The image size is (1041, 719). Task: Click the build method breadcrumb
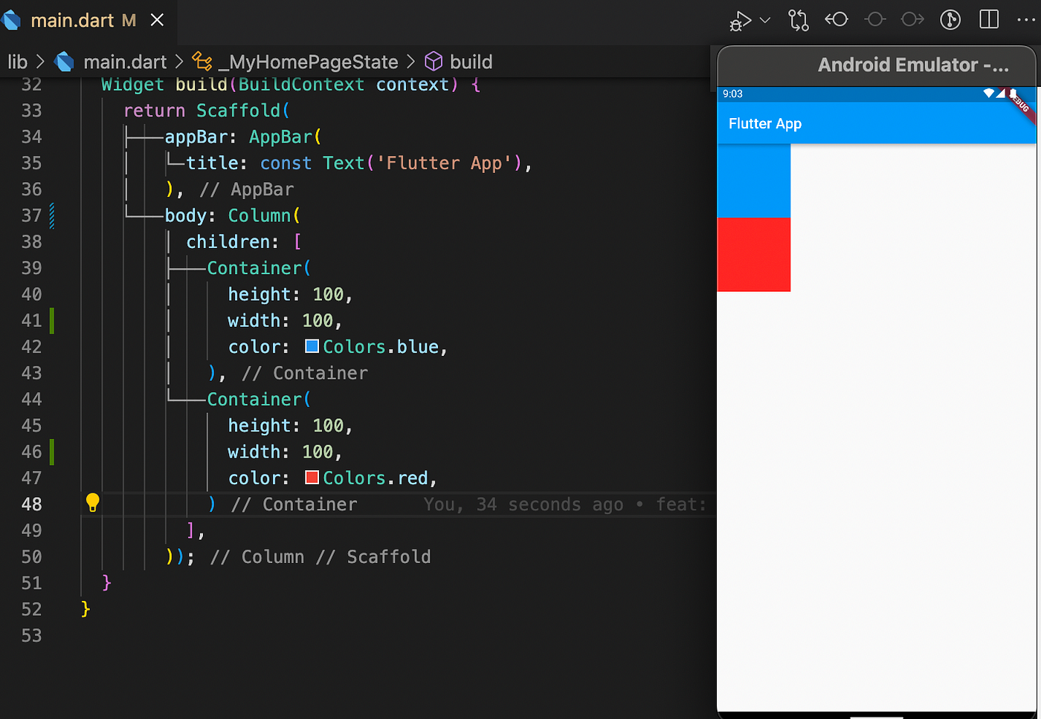(471, 62)
